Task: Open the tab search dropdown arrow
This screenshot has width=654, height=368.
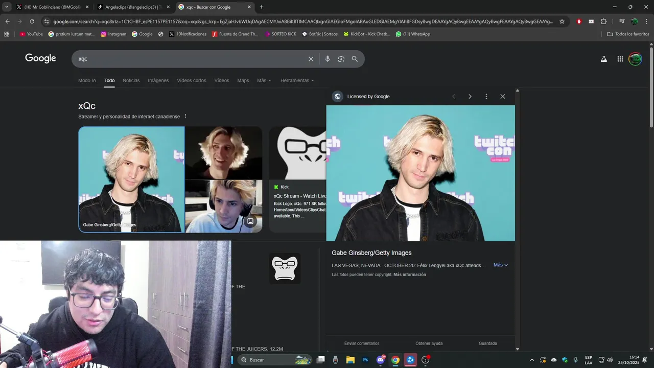Action: [x=7, y=7]
